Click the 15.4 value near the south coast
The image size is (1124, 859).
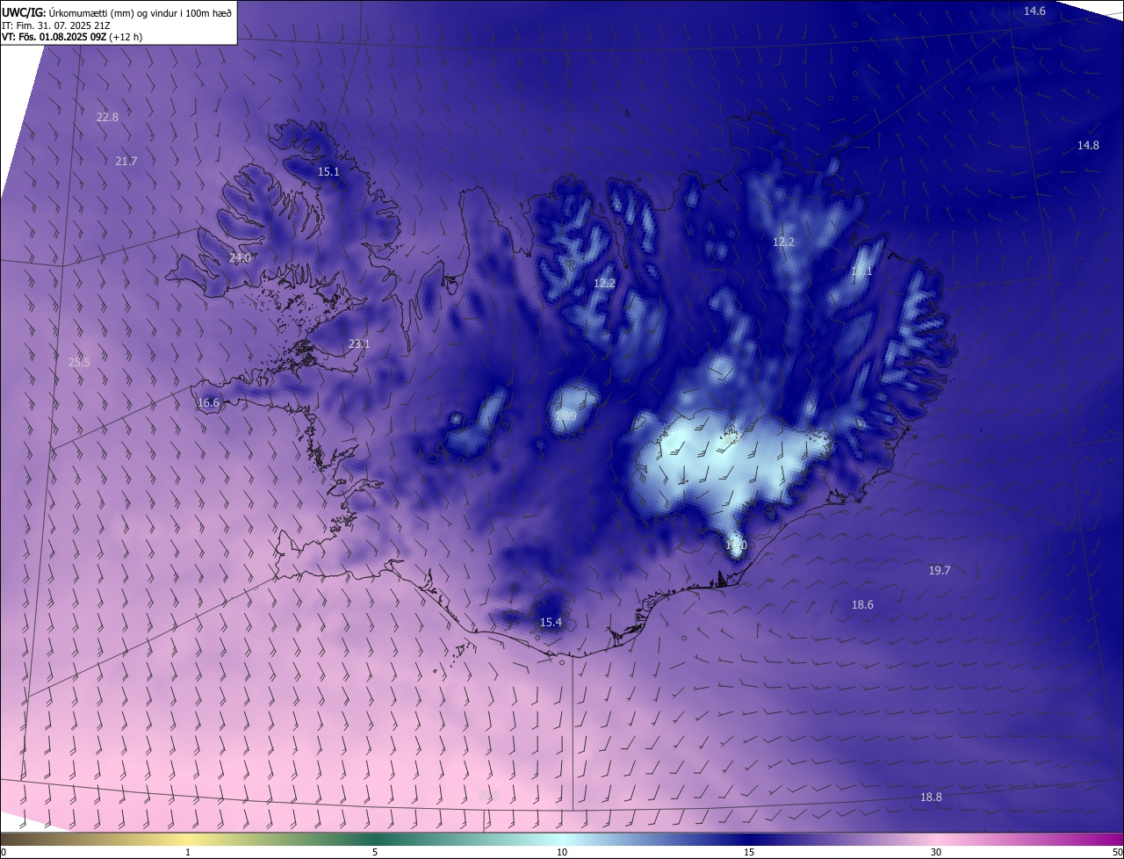pyautogui.click(x=551, y=622)
